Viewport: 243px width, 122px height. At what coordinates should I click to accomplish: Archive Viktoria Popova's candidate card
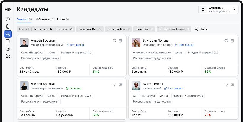pos(232,41)
